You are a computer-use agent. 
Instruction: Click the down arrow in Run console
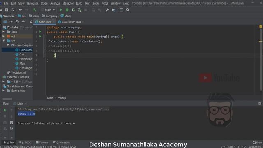12,116
